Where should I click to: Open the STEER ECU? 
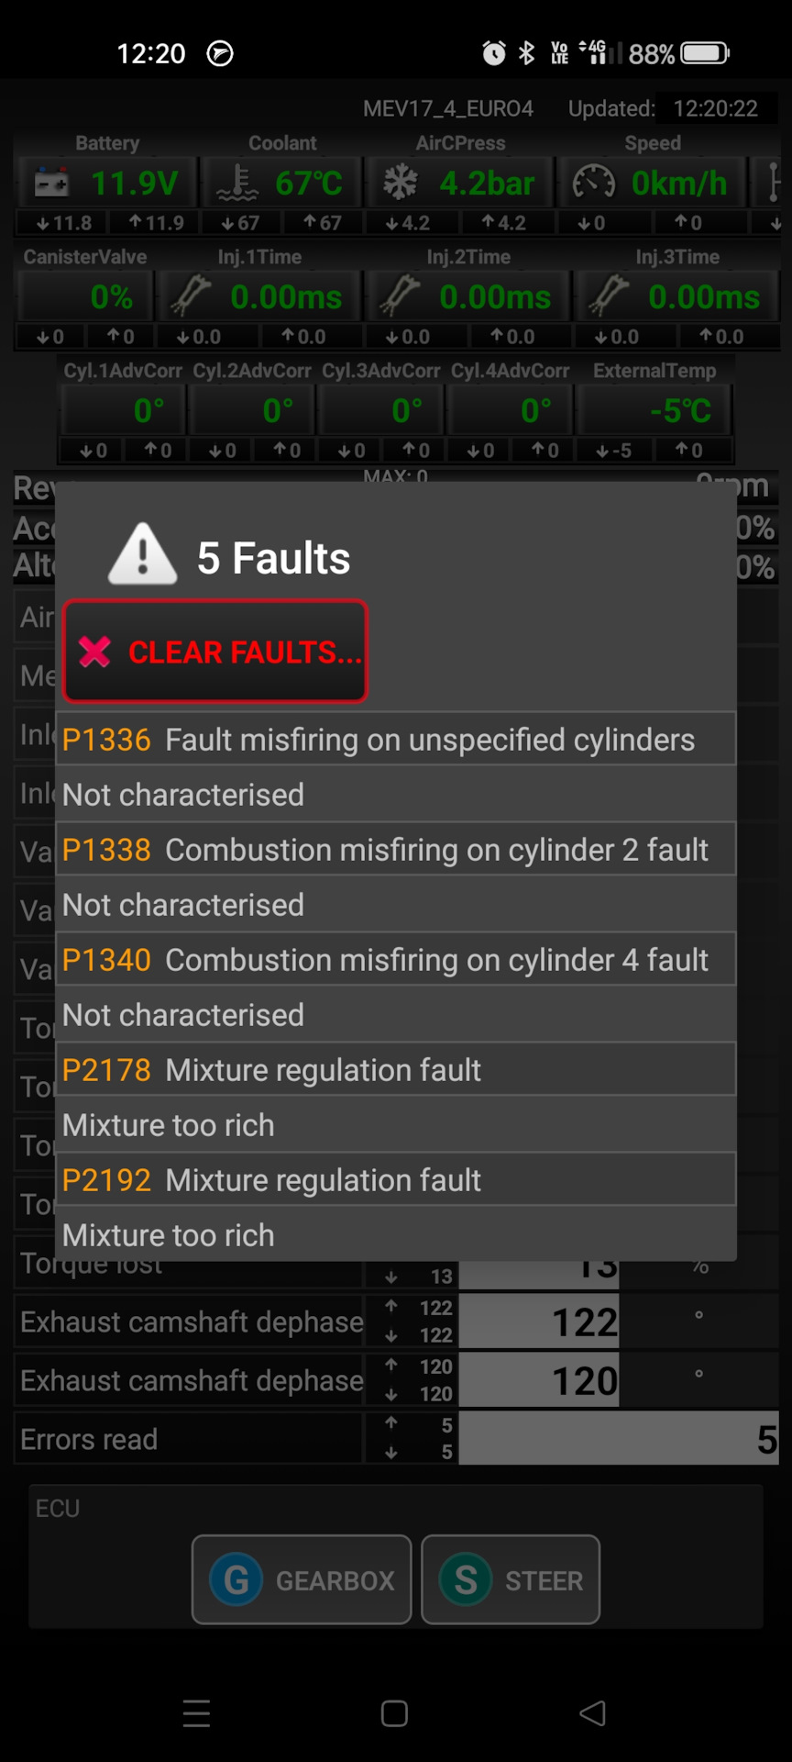[511, 1579]
